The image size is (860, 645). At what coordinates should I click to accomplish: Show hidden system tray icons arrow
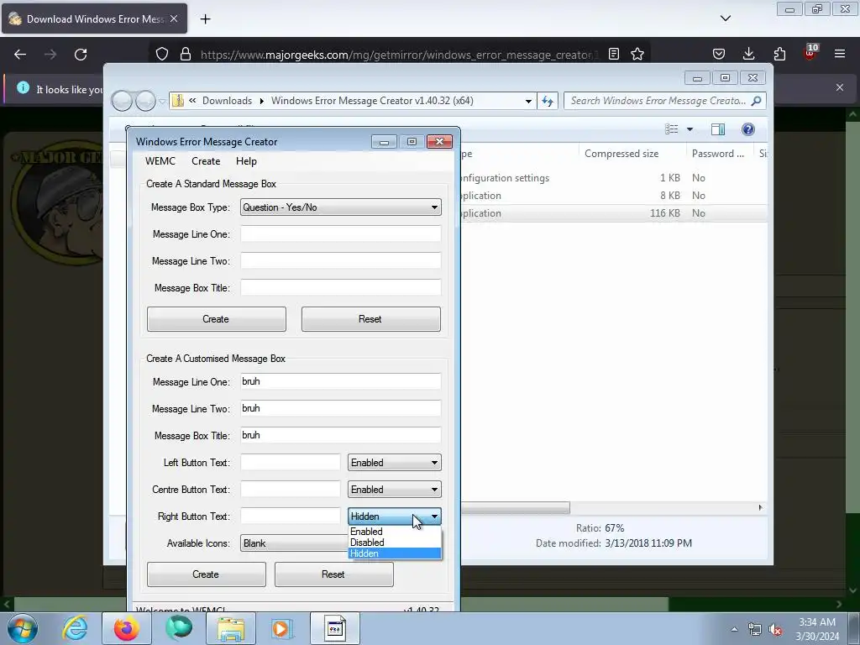[734, 629]
